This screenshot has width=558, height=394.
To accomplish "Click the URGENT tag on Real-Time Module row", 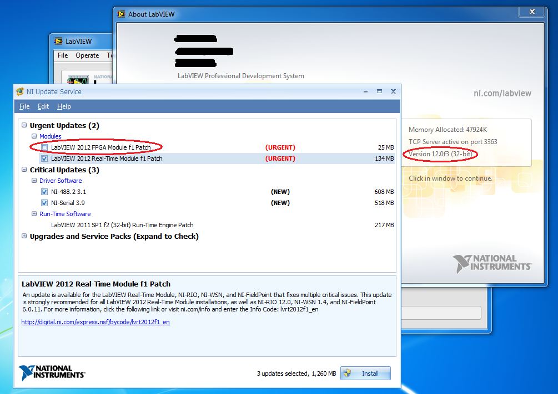I will [x=280, y=158].
